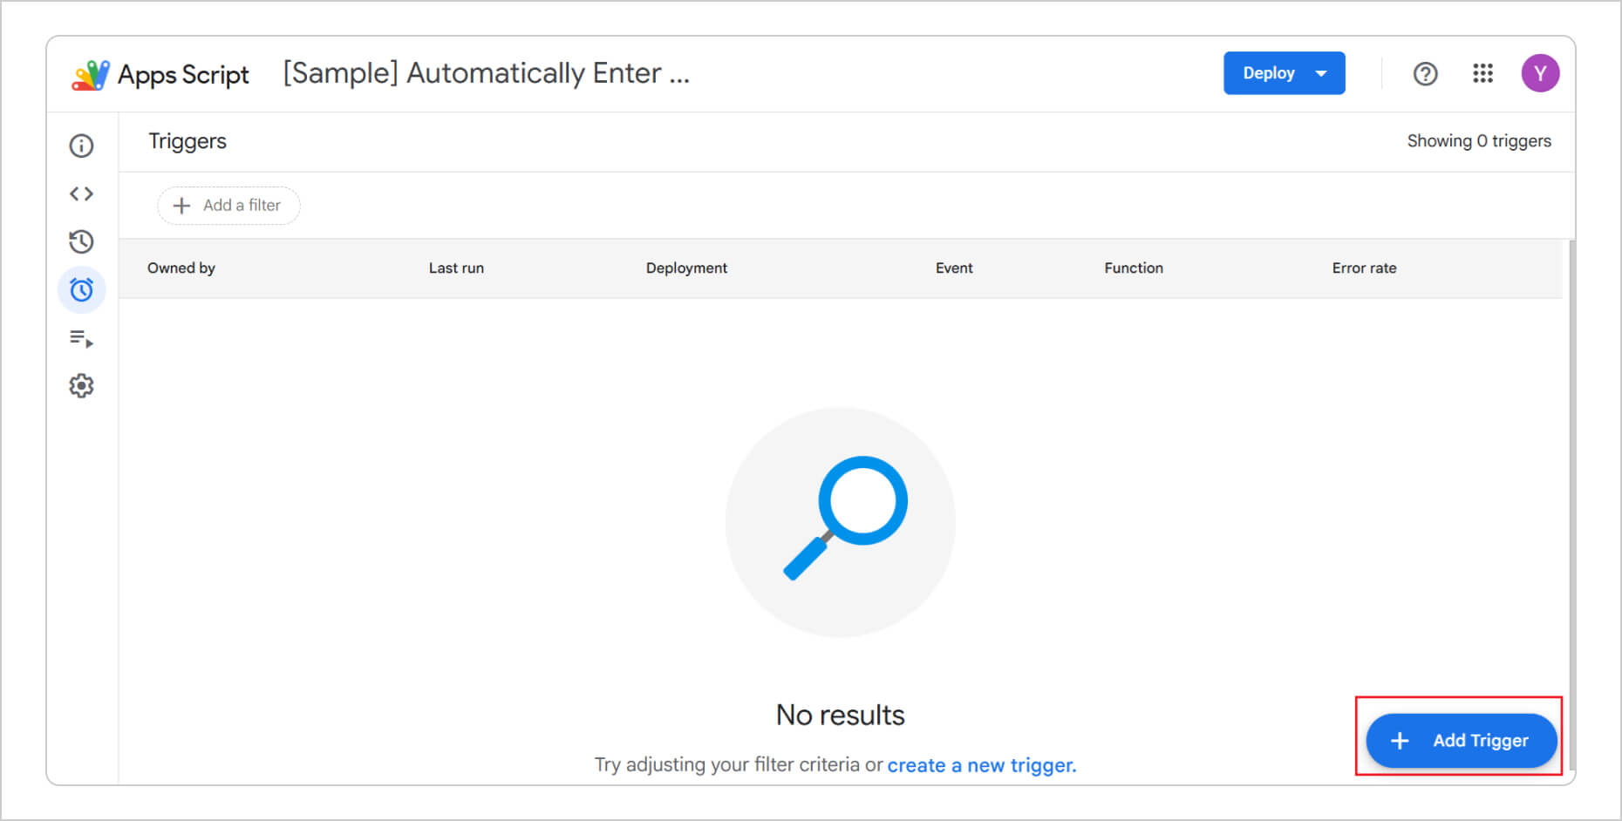The width and height of the screenshot is (1622, 821).
Task: Click the vertical scrollbar on the right
Action: [x=1571, y=505]
